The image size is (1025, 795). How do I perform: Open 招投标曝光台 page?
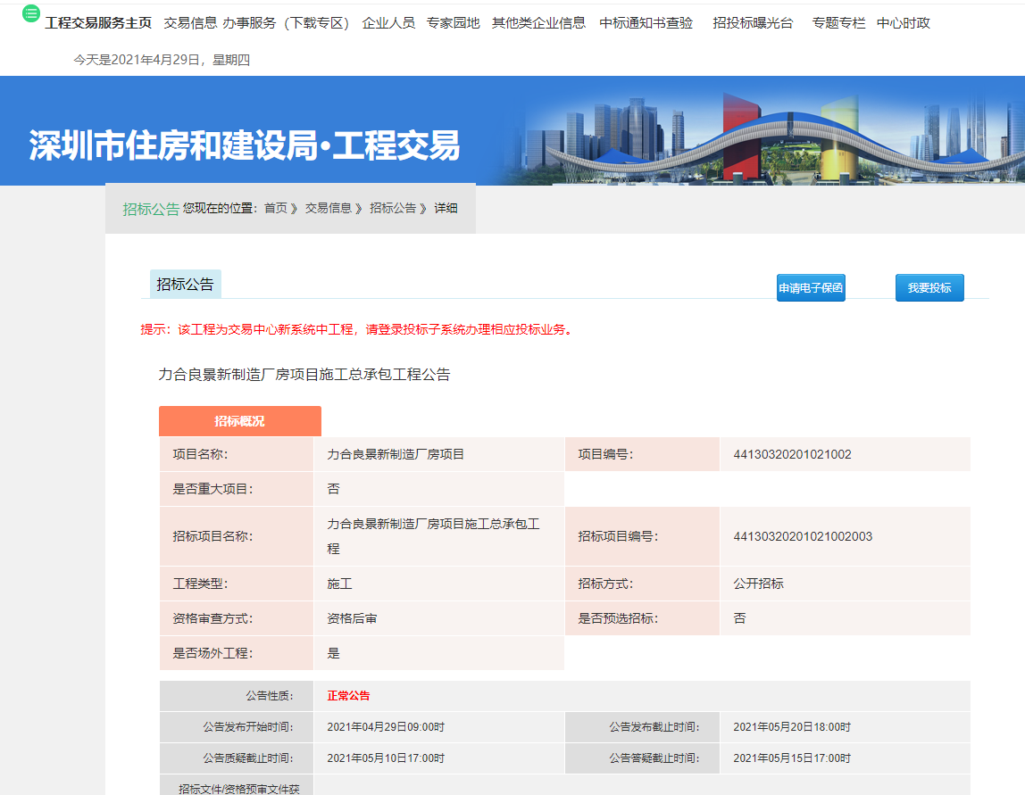[x=752, y=23]
